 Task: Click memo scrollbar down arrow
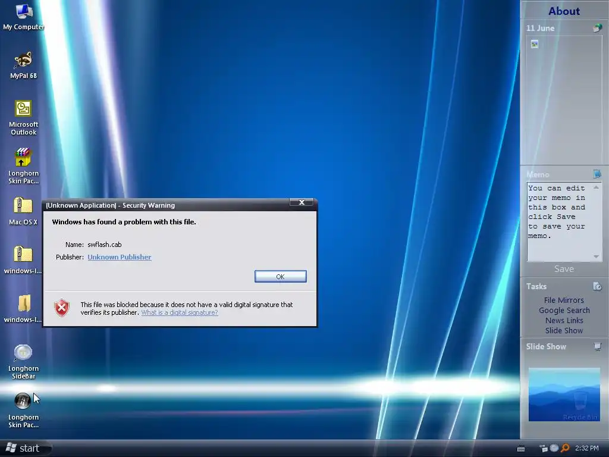click(x=596, y=256)
